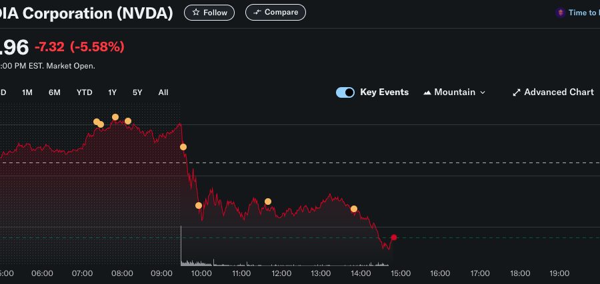600x284 pixels.
Task: Click the key event marker near 11:40
Action: (x=268, y=202)
